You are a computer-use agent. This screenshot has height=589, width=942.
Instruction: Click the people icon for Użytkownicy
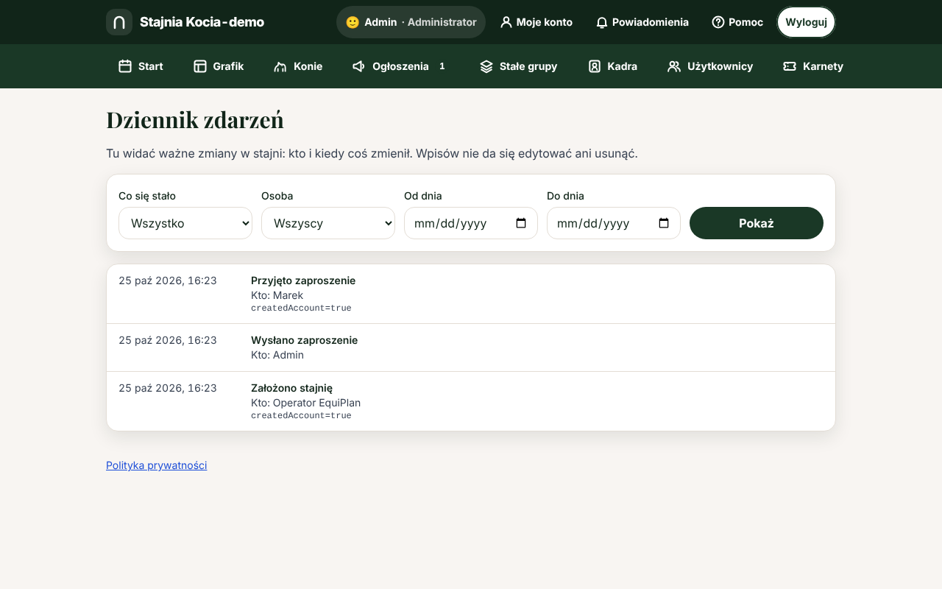click(x=674, y=66)
